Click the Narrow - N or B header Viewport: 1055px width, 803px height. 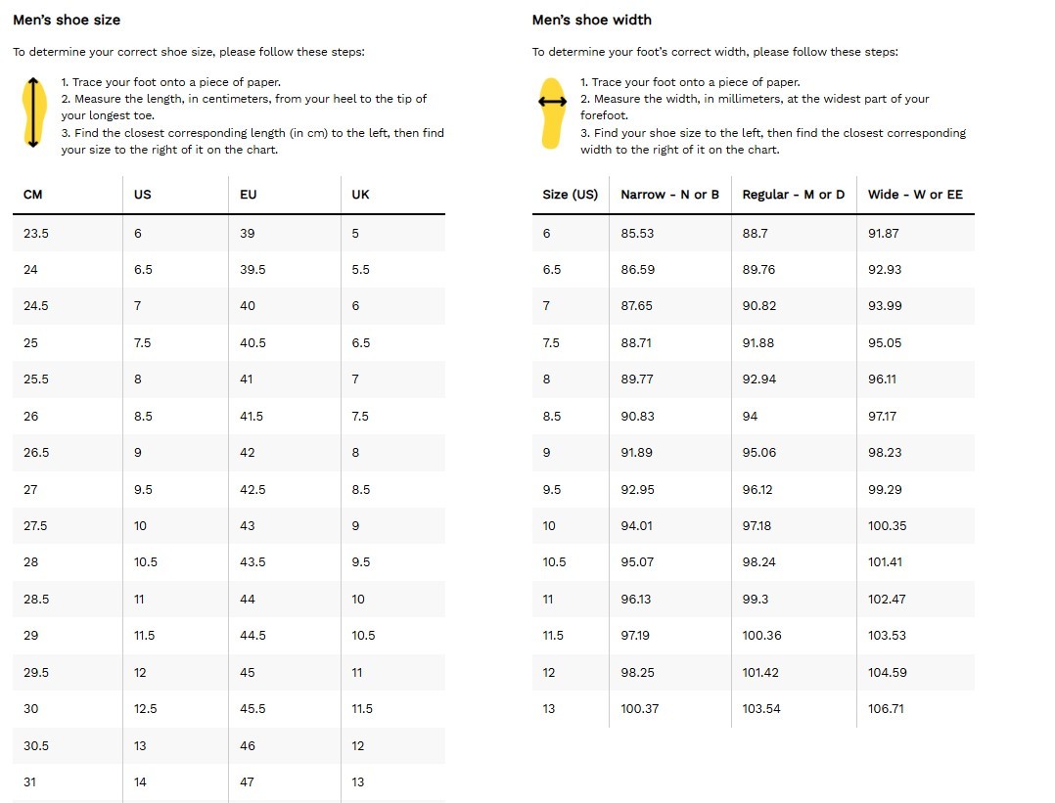tap(669, 195)
